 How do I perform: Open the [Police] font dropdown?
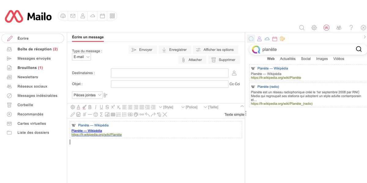(x=189, y=107)
